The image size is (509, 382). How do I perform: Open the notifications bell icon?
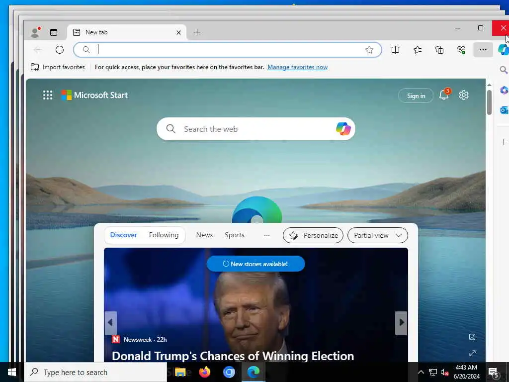[444, 95]
